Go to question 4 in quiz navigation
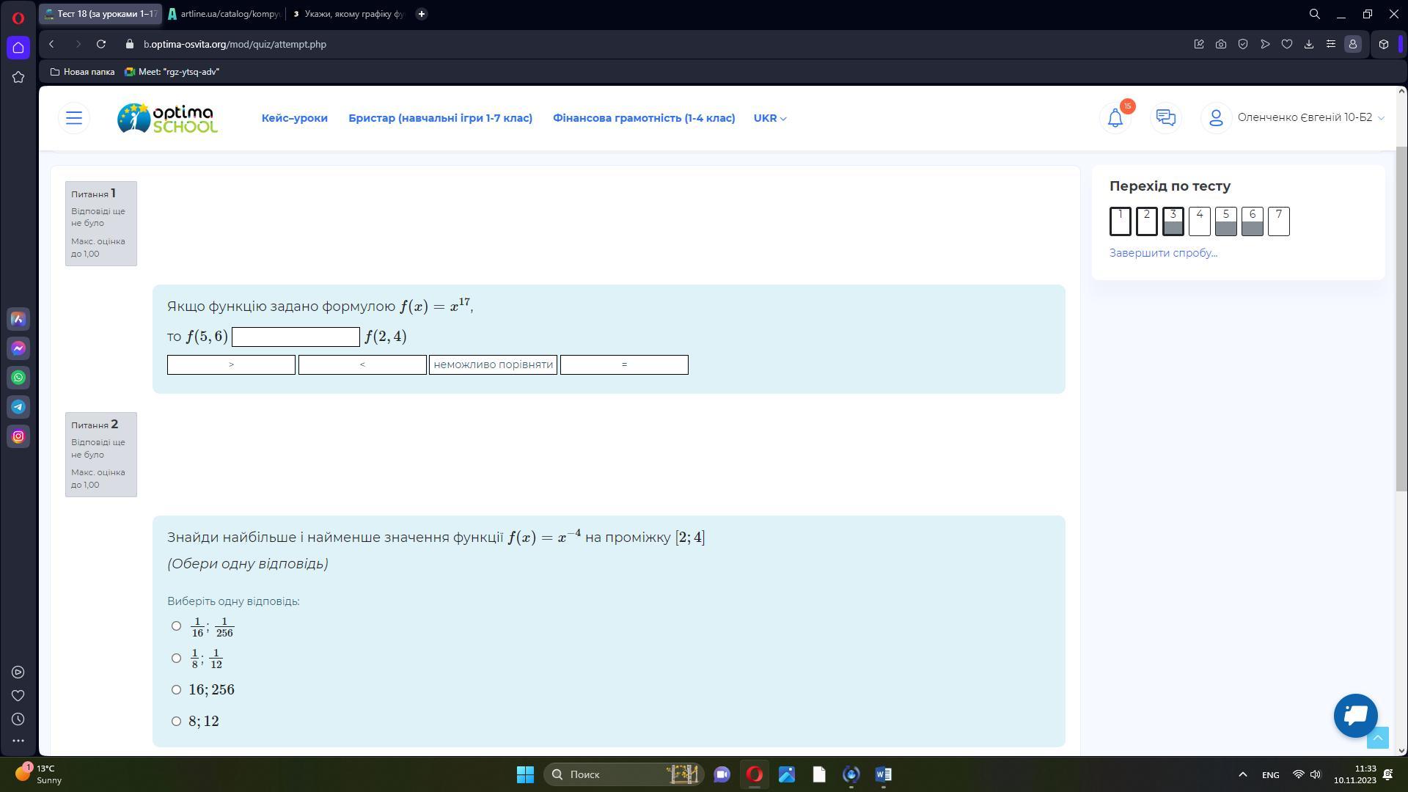Image resolution: width=1408 pixels, height=792 pixels. coord(1199,221)
